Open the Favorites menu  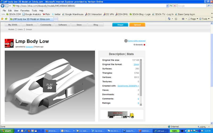coord(25,11)
